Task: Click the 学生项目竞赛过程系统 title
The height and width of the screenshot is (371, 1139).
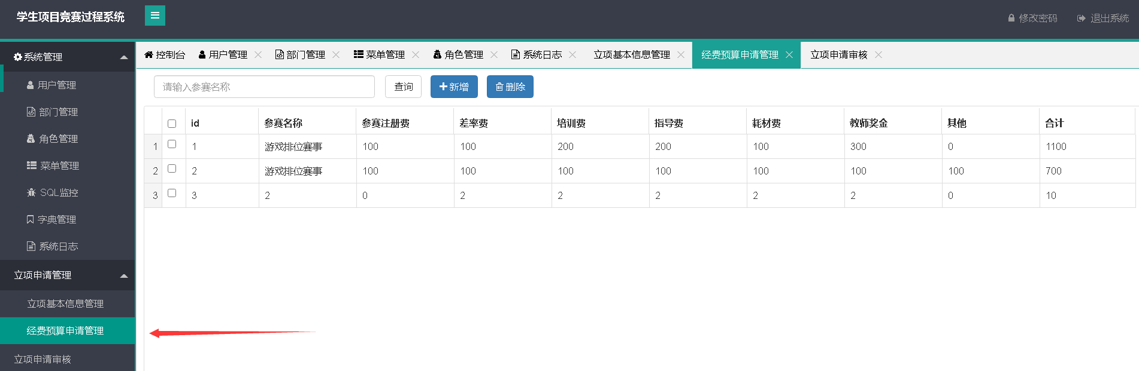Action: (71, 17)
